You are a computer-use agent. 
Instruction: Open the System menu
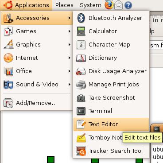90,5
